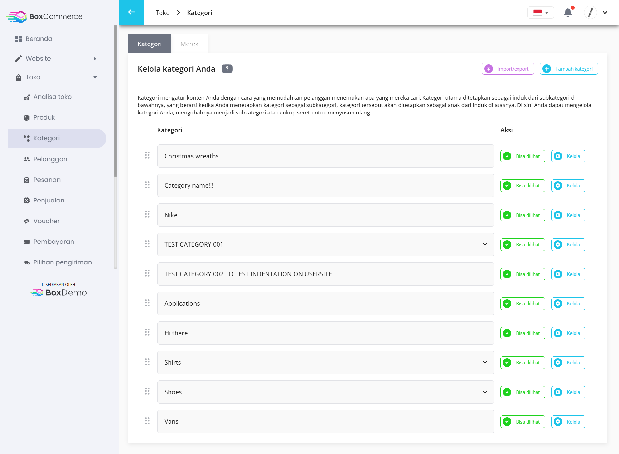The width and height of the screenshot is (619, 454).
Task: Switch to the Merek tab
Action: click(189, 44)
